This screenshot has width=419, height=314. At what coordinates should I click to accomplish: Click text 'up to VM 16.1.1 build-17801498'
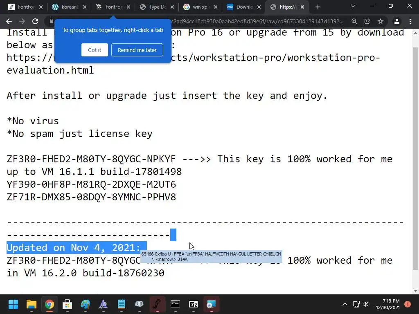(95, 172)
